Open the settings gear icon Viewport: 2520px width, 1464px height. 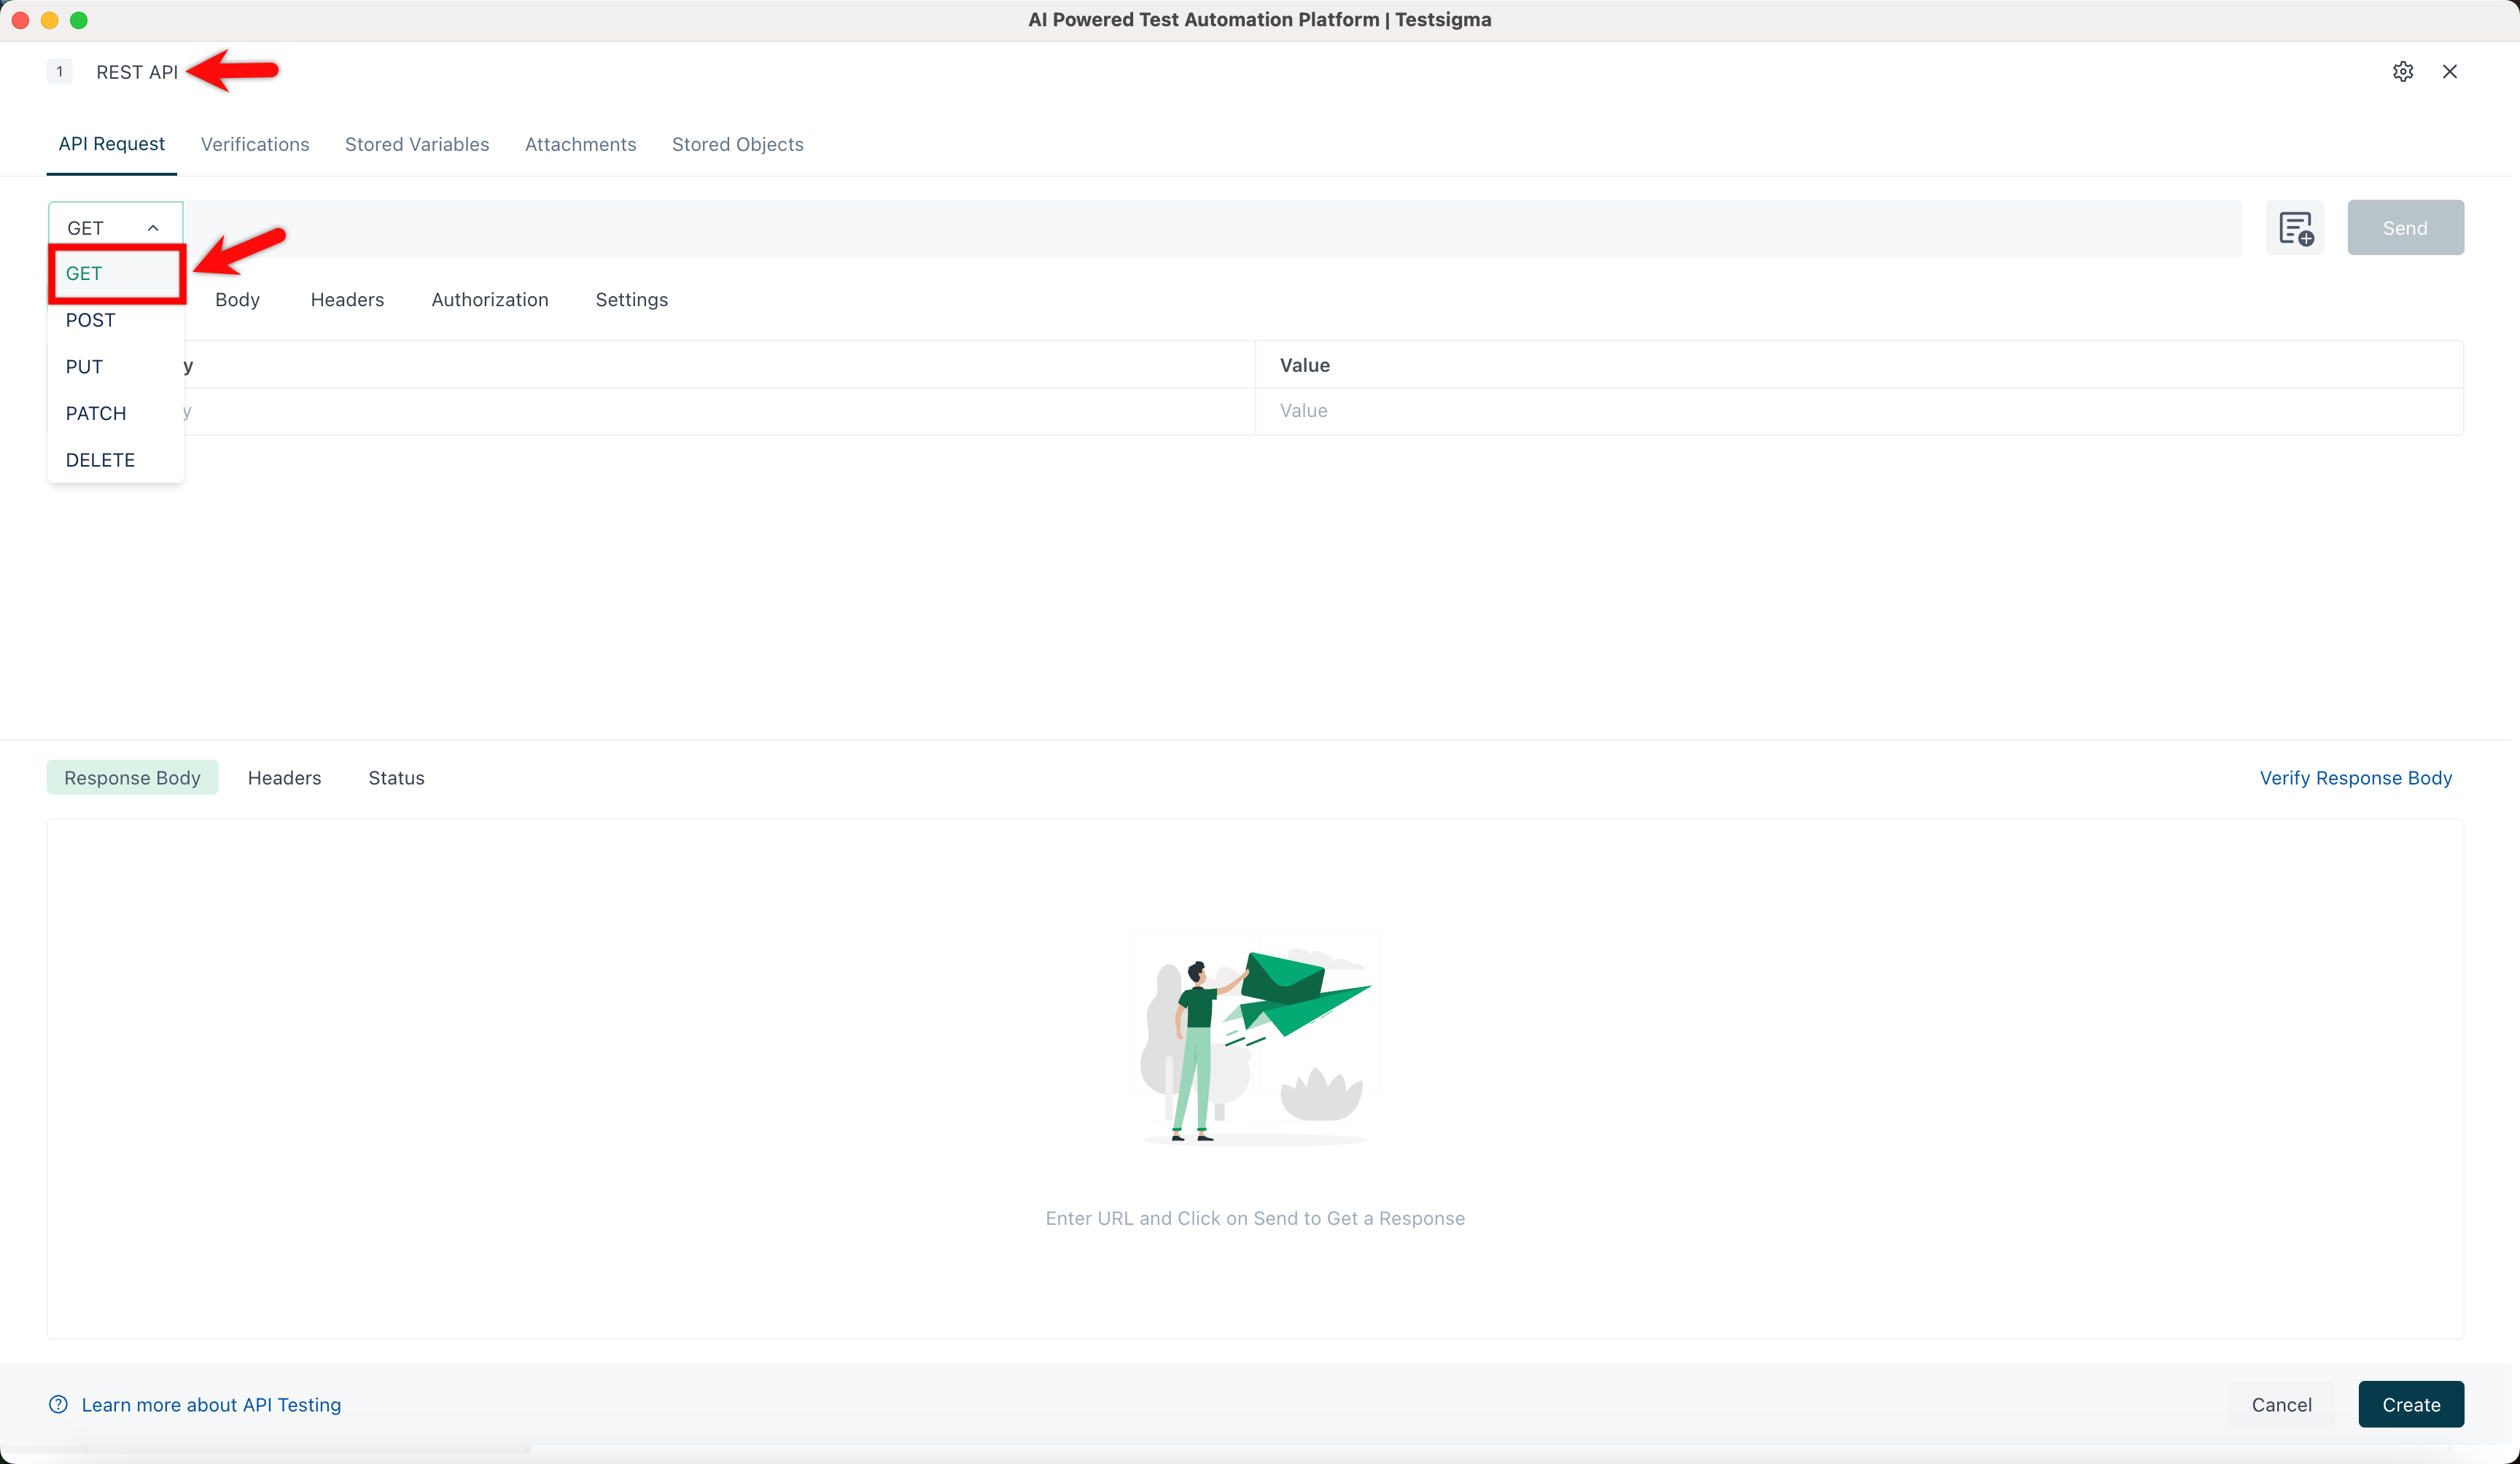(2403, 72)
